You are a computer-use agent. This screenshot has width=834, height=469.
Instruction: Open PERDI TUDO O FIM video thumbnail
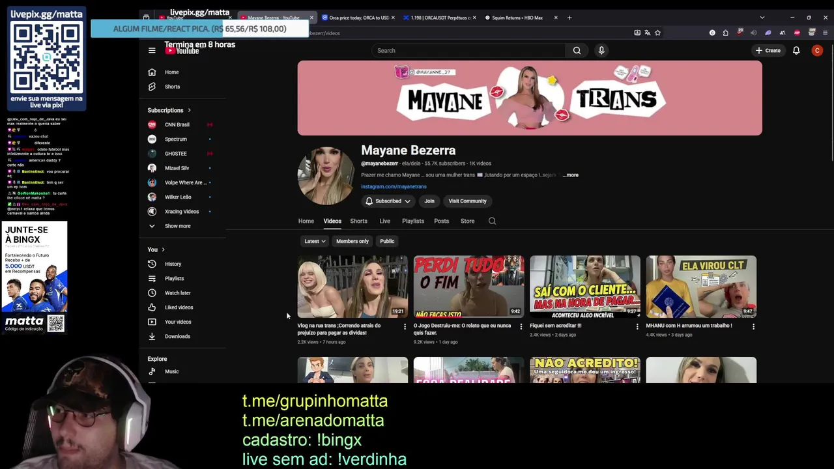point(468,287)
